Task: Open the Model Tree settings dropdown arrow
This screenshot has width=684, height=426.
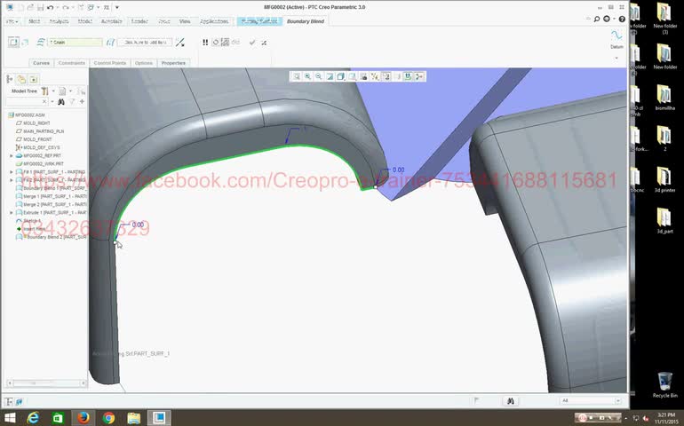Action: [53, 91]
